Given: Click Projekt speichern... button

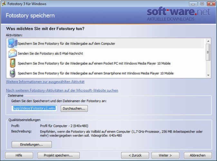Looking at the screenshot, I should point(59,155).
